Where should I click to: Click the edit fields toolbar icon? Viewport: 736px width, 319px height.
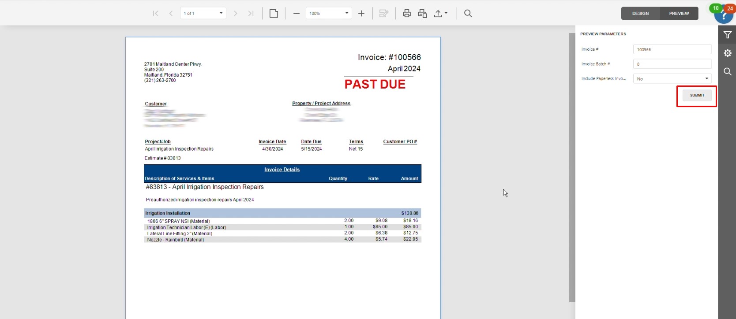(x=384, y=14)
